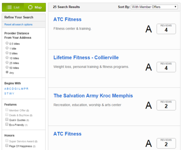Click first ATC Fitness reviews count box
This screenshot has height=150, width=182.
(166, 29)
